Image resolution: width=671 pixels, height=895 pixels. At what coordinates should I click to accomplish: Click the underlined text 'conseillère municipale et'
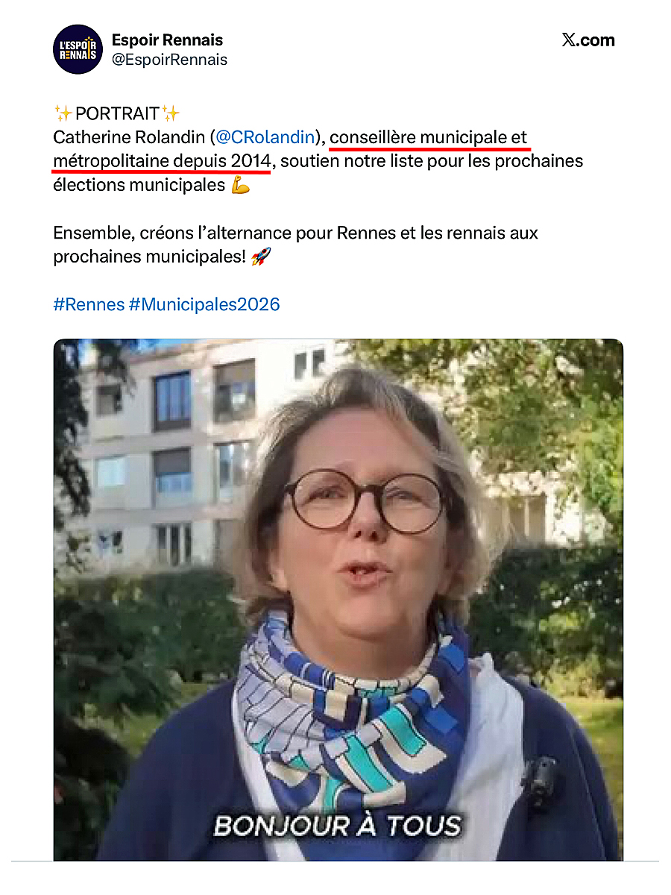pyautogui.click(x=429, y=137)
